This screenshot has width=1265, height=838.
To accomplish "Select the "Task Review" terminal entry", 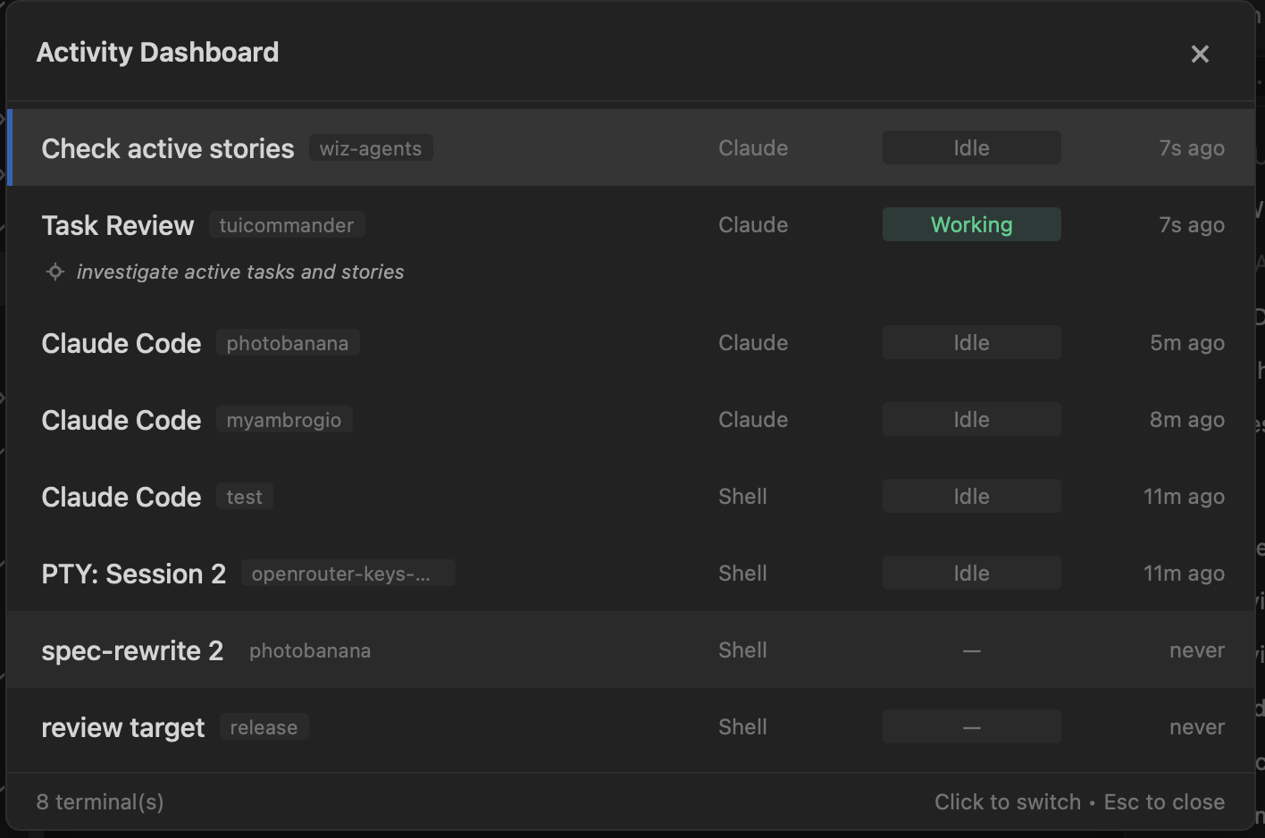I will [118, 225].
